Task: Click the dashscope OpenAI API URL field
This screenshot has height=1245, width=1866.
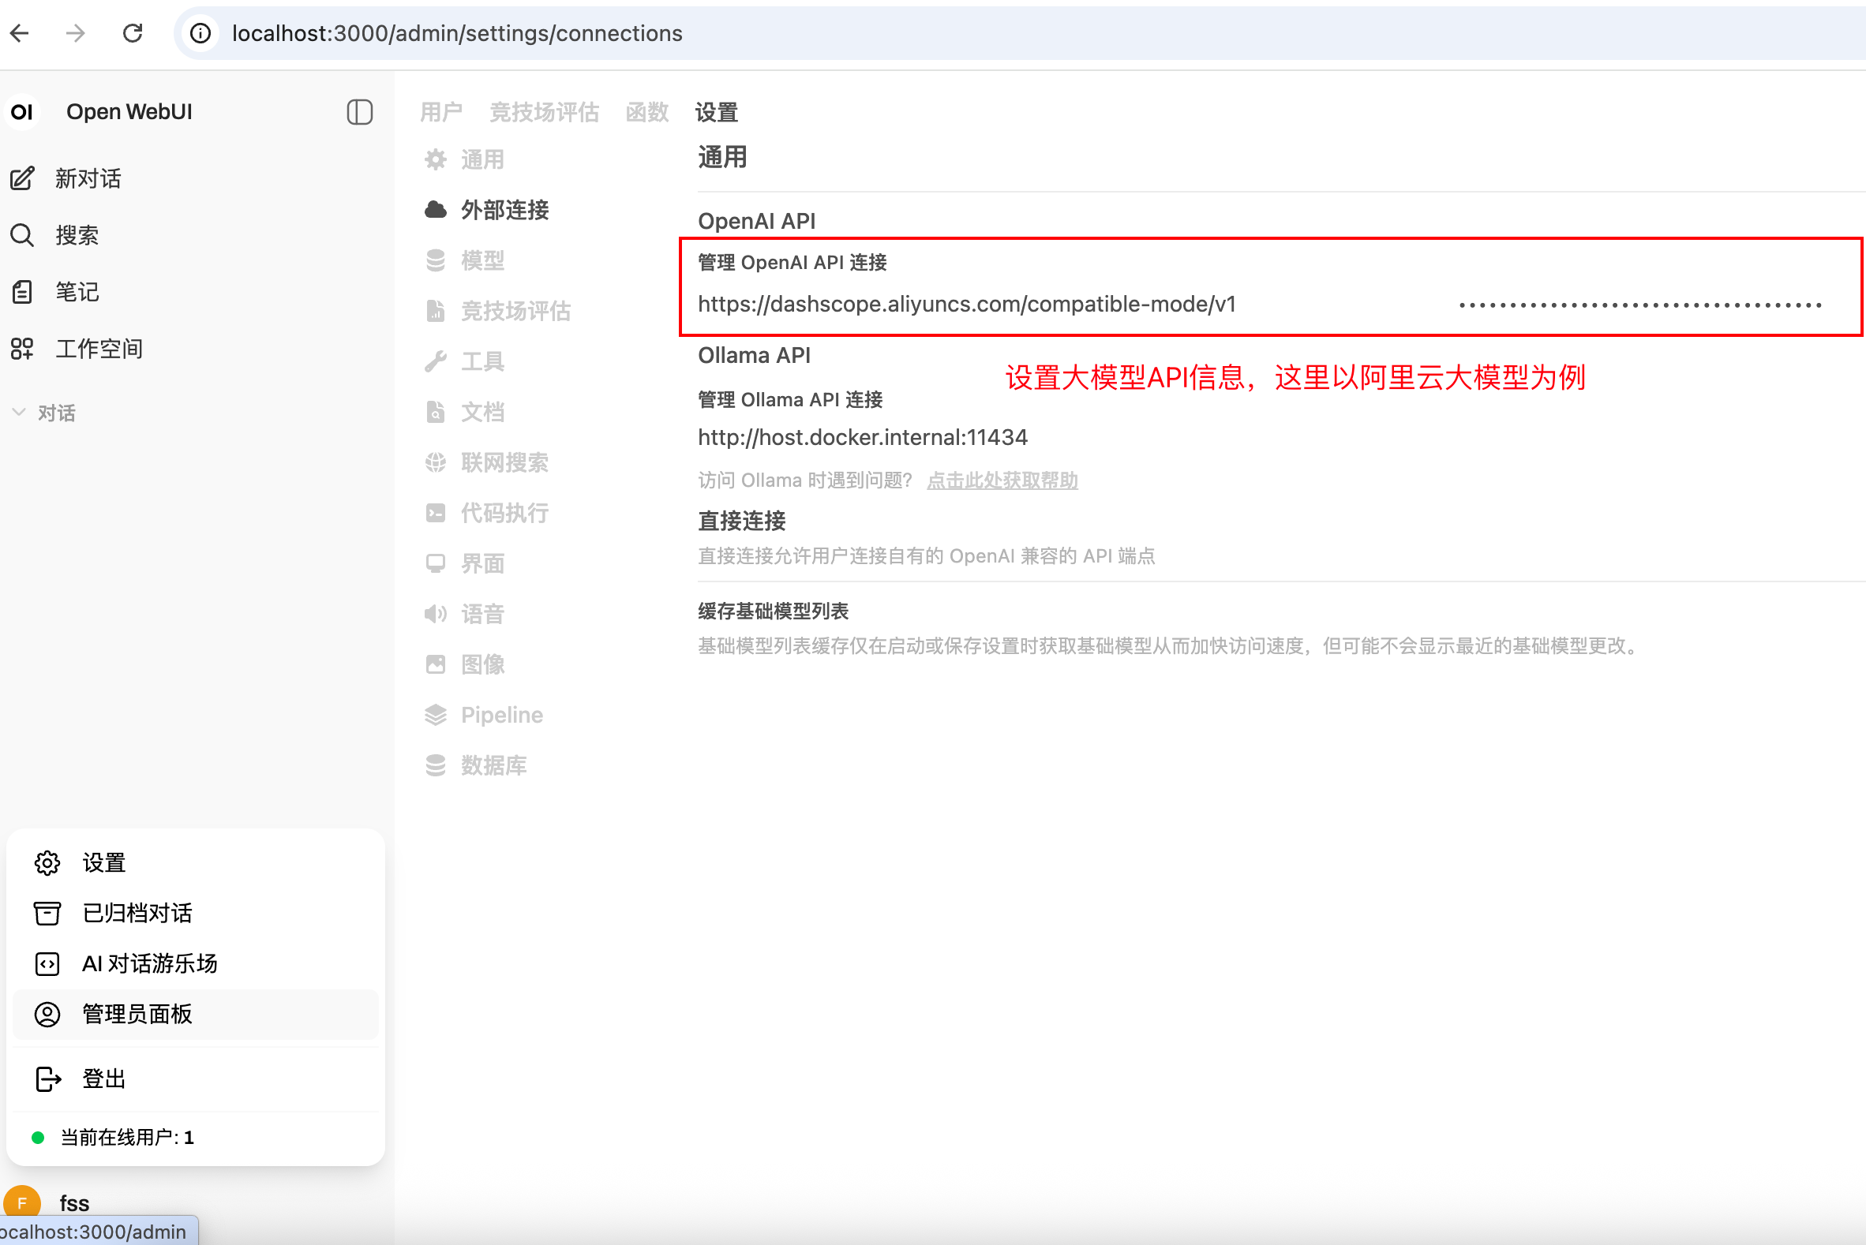Action: coord(967,304)
